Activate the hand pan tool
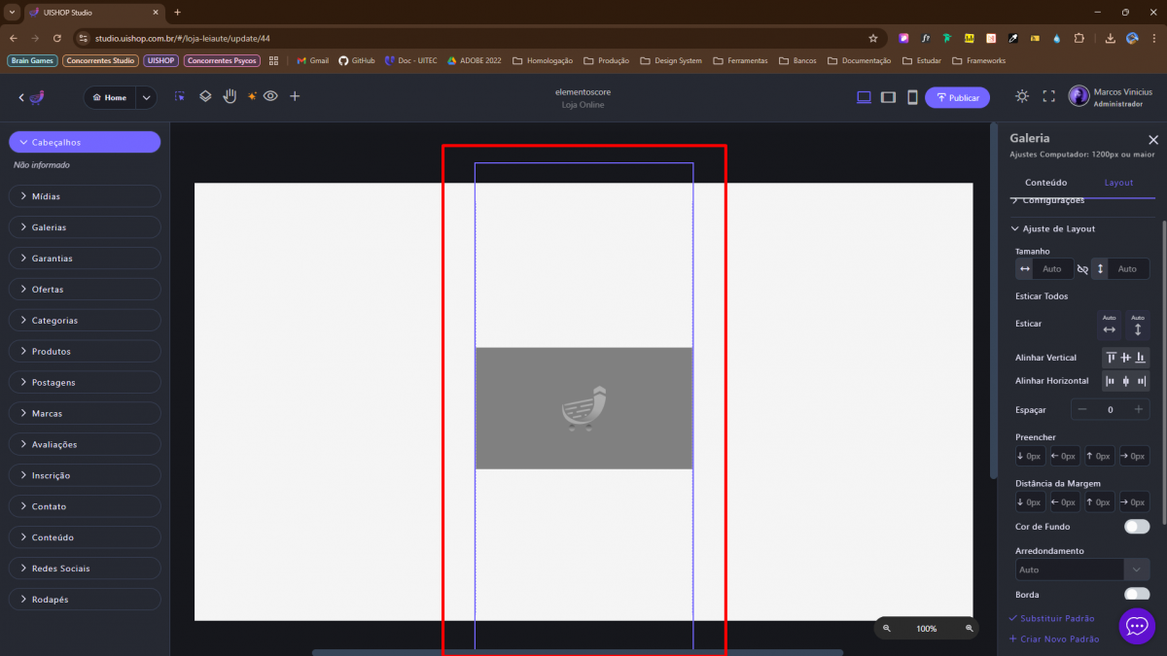 point(230,96)
